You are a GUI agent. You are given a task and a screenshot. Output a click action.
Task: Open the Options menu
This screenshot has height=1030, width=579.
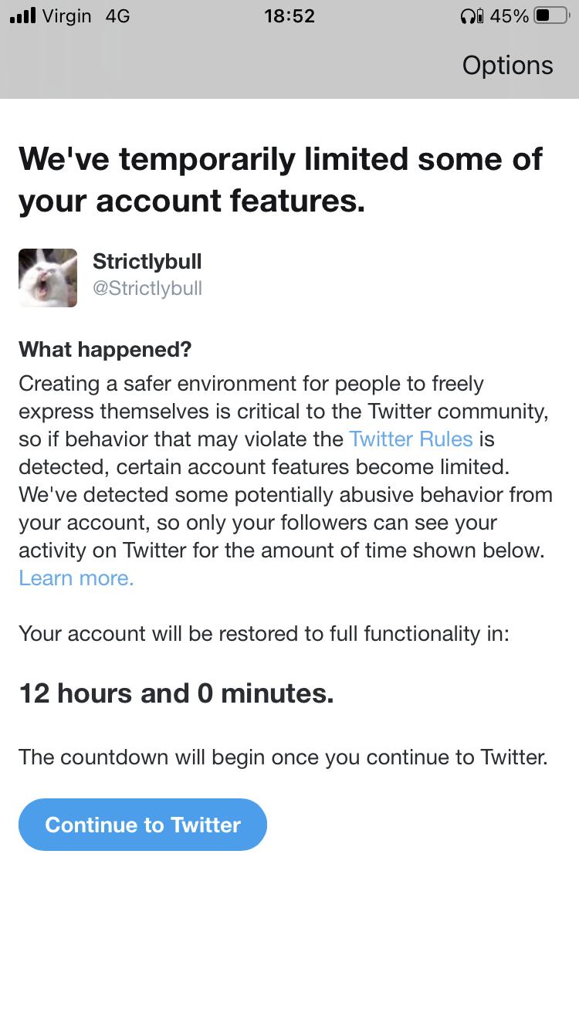507,65
